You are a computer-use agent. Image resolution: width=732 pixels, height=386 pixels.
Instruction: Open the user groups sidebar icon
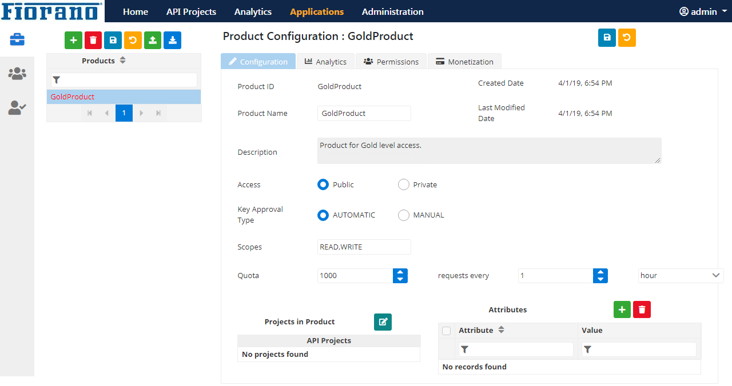pos(17,74)
